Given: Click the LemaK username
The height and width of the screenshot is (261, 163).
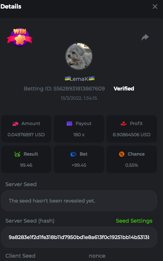Looking at the screenshot, I should (x=80, y=79).
